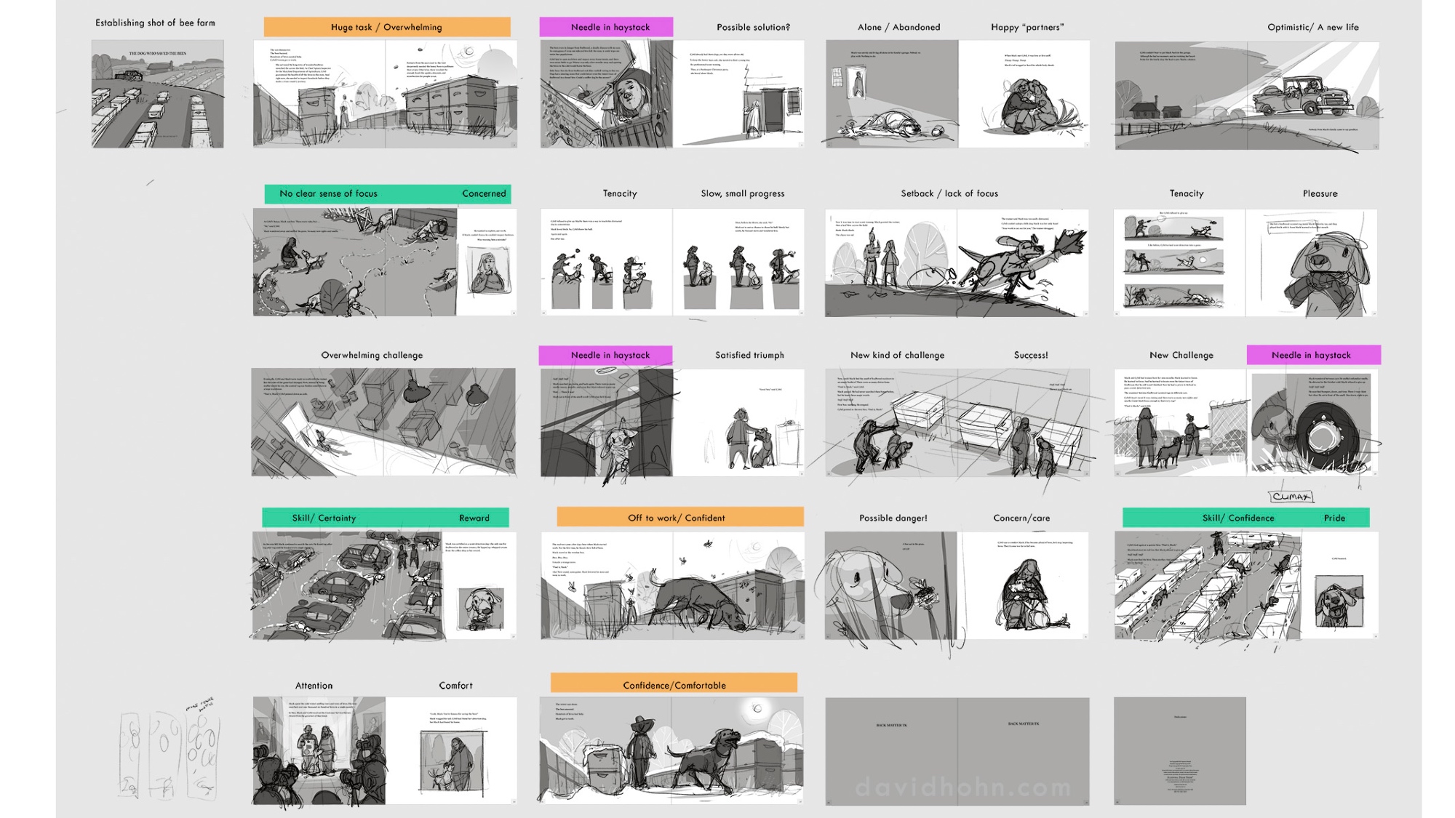This screenshot has height=818, width=1455.
Task: Click the 'Pleasure' dog close-up page
Action: [x=1311, y=262]
